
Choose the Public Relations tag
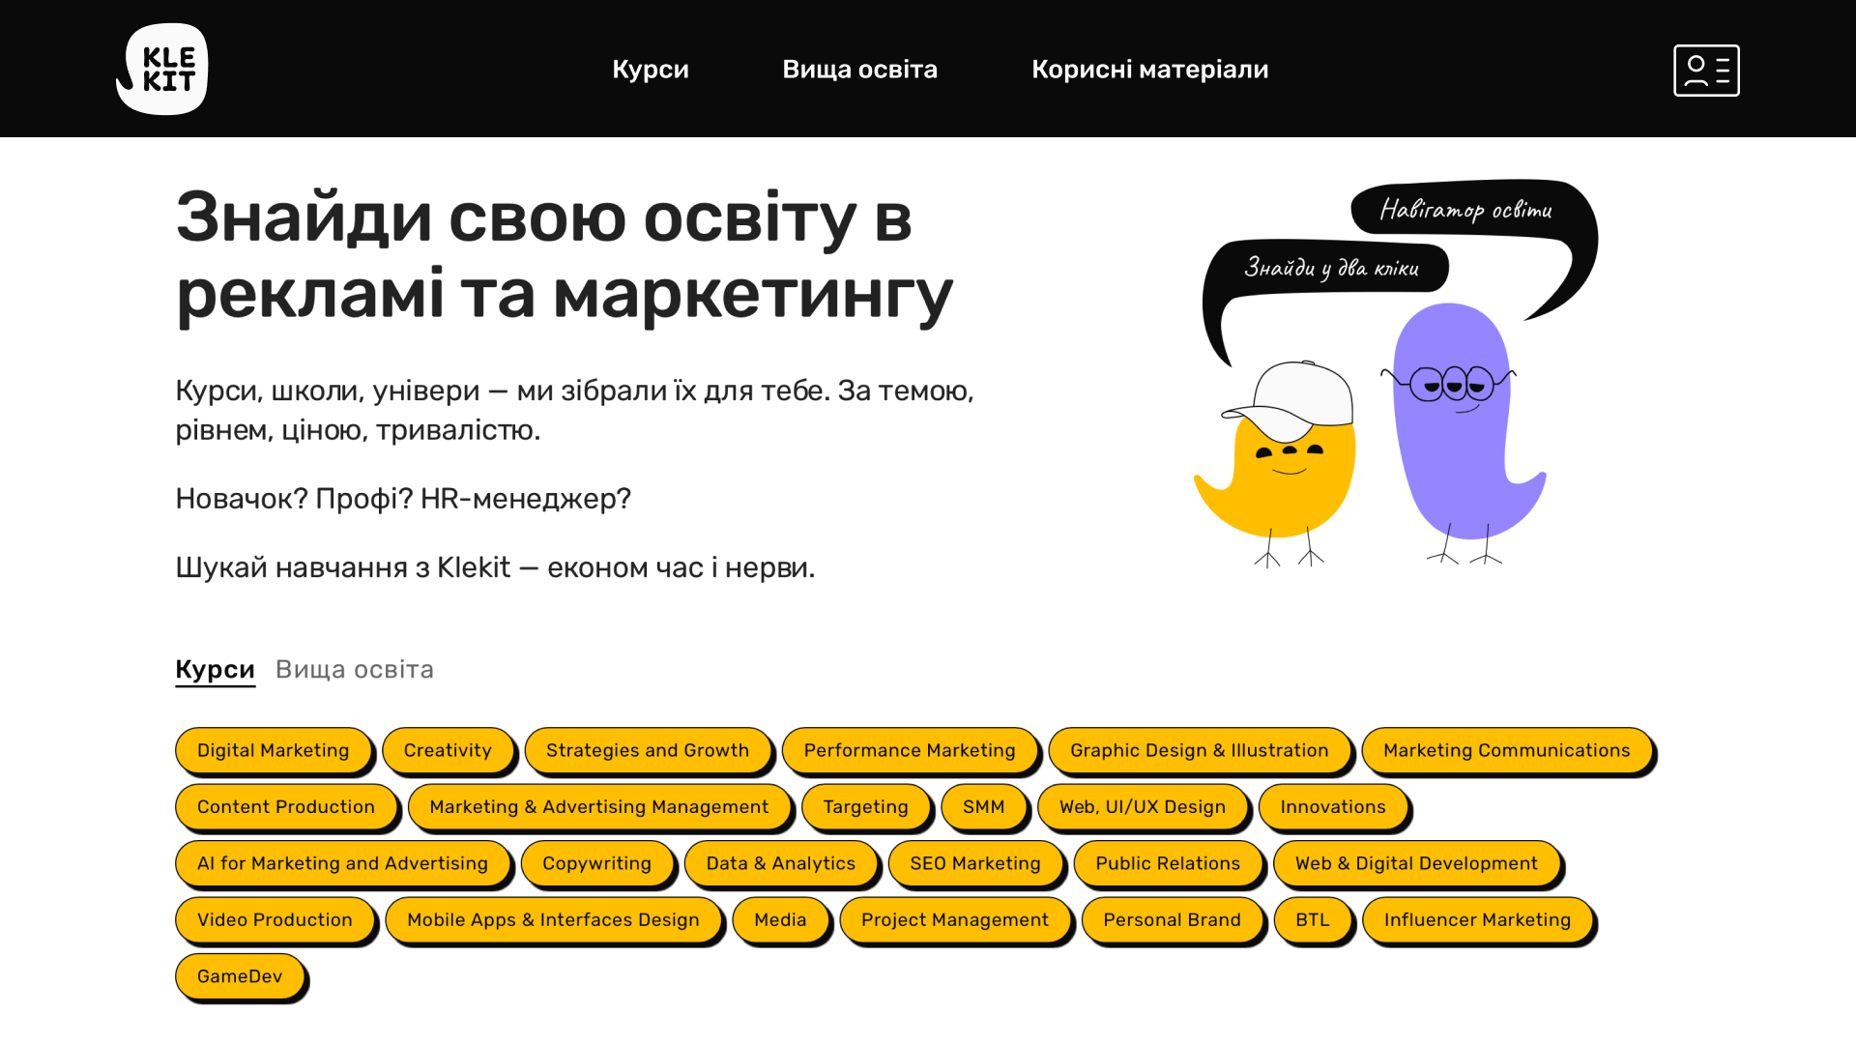pyautogui.click(x=1168, y=863)
